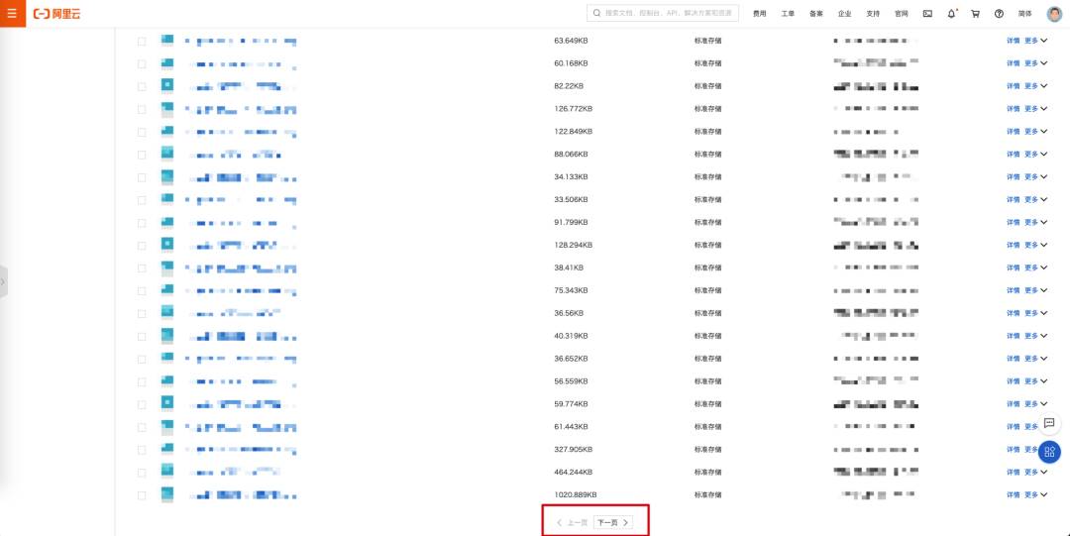Click the image file icon of the 128.294KB row
The width and height of the screenshot is (1070, 536).
(x=167, y=245)
